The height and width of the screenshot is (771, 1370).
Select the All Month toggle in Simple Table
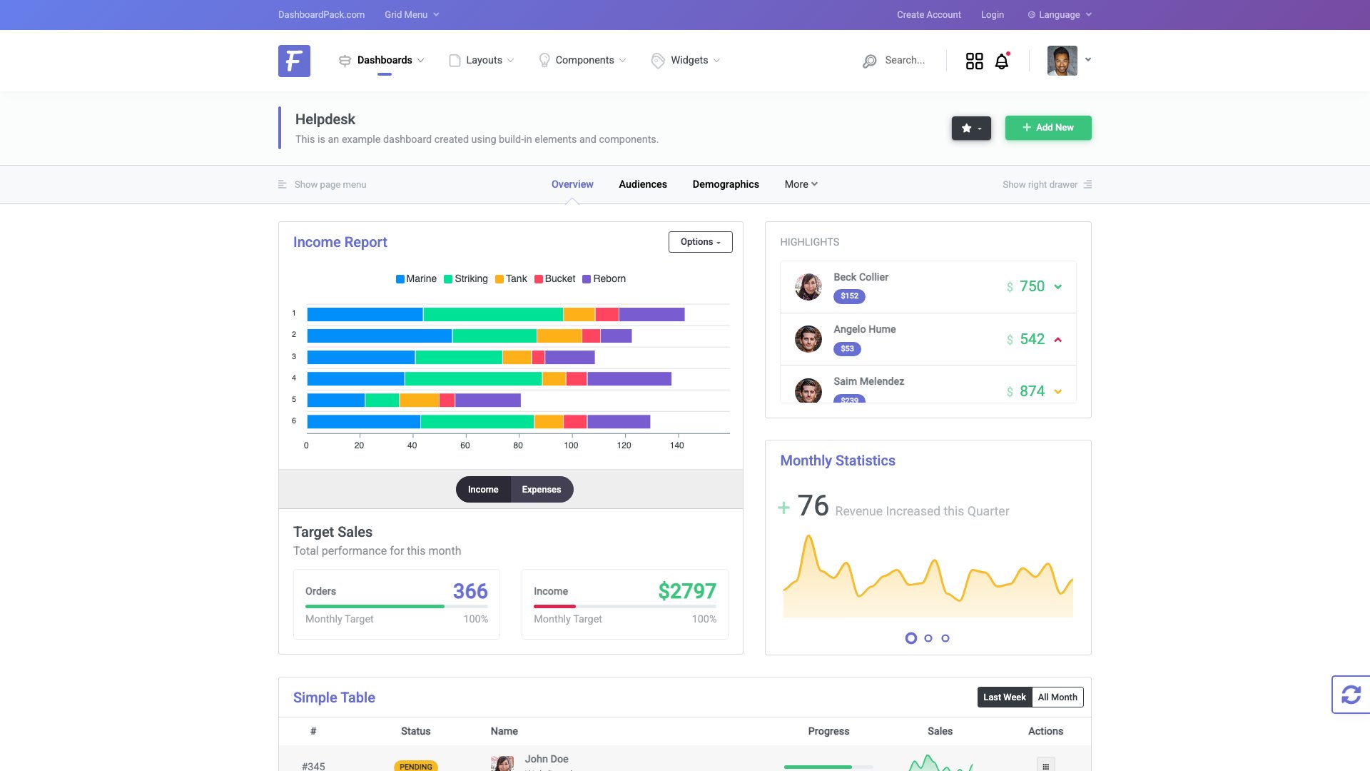pos(1057,697)
